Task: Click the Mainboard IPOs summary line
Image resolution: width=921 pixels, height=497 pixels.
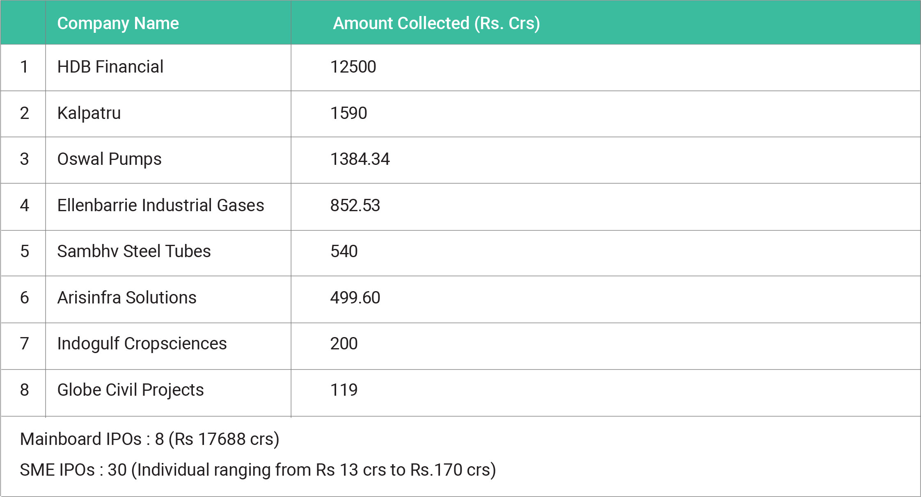Action: coord(149,439)
